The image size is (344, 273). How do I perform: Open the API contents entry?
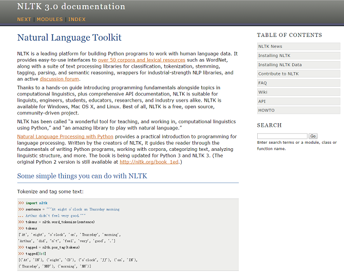tap(299, 102)
